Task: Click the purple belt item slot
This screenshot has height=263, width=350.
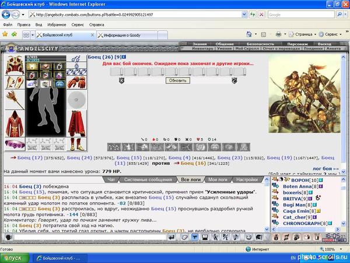Action: click(15, 144)
